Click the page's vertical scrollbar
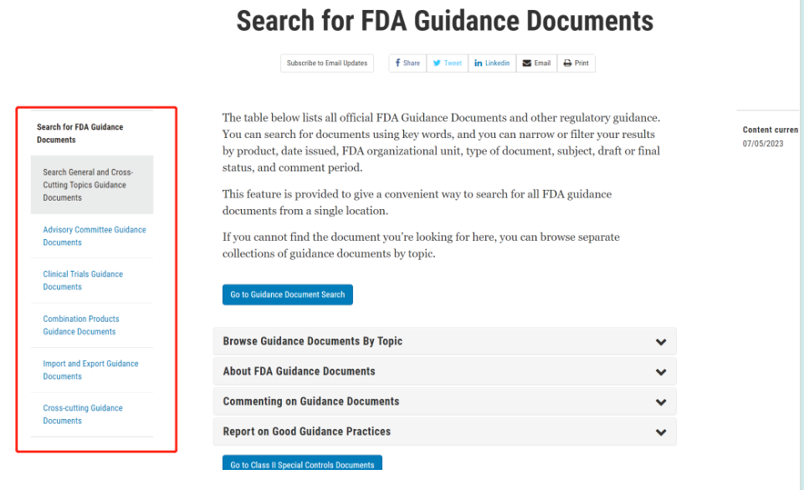Screen dimensions: 804x490 [x=801, y=251]
